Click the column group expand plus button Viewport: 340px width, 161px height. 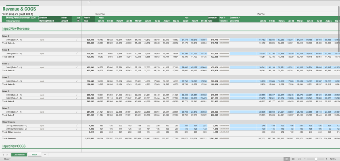[89, 2]
